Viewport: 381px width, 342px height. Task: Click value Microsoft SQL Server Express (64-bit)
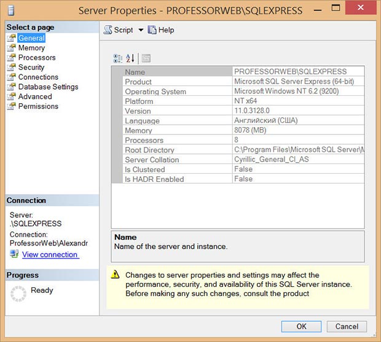pyautogui.click(x=294, y=81)
